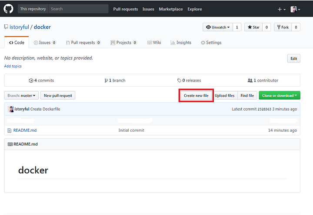Open the Create Dockerfile commit message
Image resolution: width=313 pixels, height=215 pixels.
click(45, 109)
